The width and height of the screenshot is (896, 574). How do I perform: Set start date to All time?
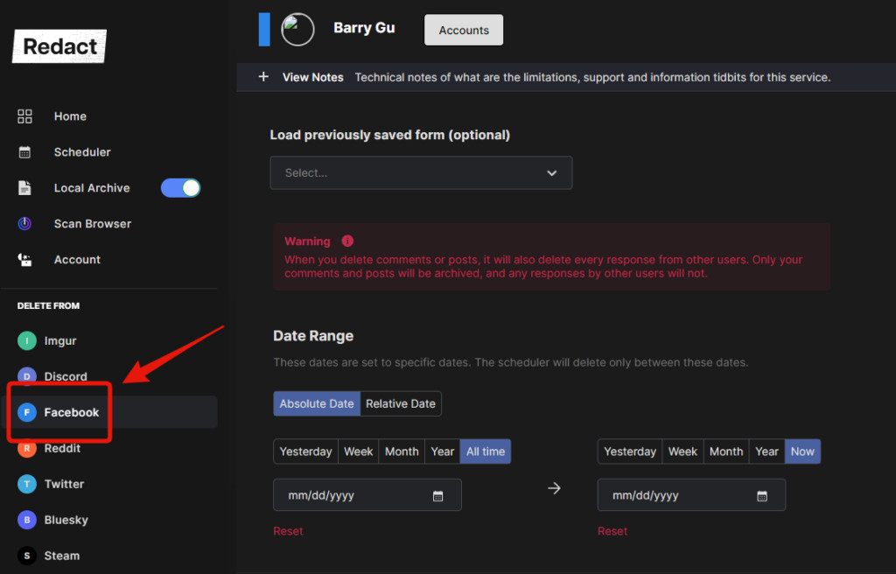click(x=485, y=451)
